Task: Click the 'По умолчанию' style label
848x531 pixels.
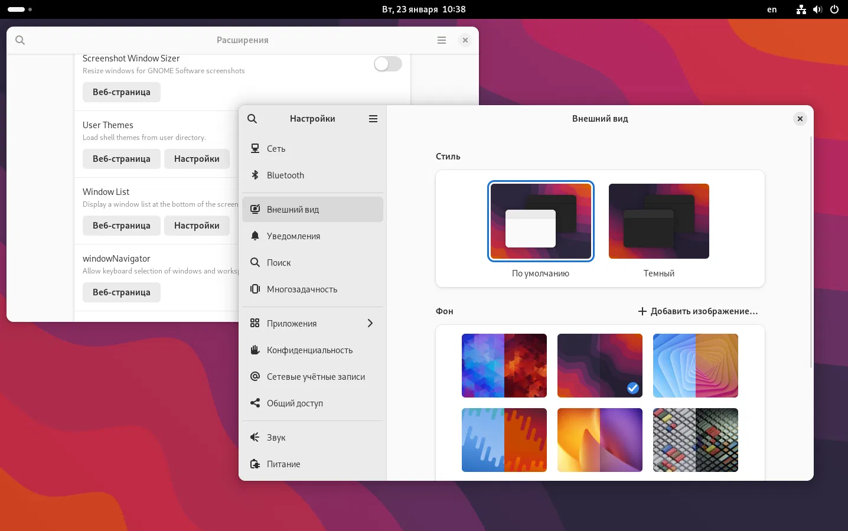Action: point(541,273)
